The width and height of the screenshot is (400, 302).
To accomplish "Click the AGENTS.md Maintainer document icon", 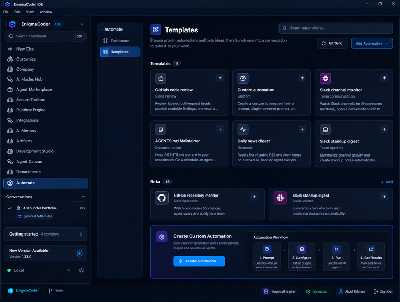I will tap(161, 130).
